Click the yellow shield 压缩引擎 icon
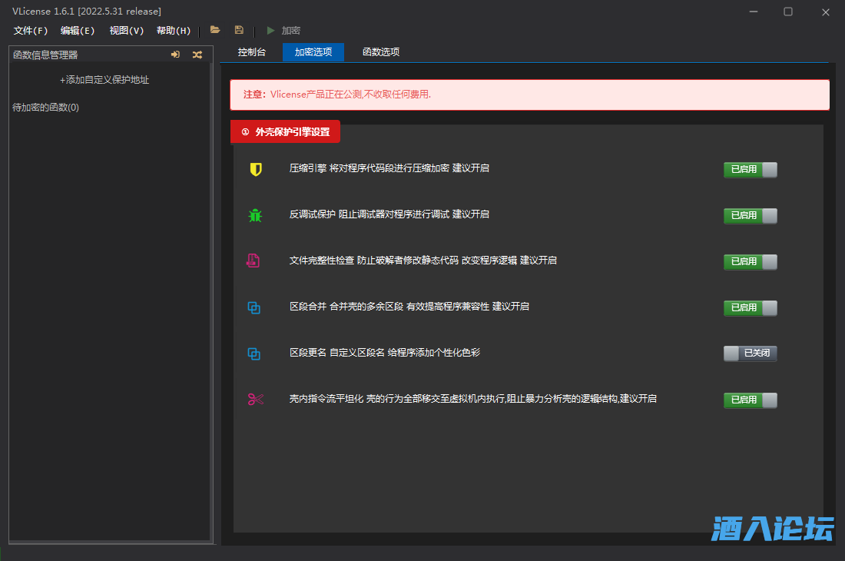 (256, 169)
